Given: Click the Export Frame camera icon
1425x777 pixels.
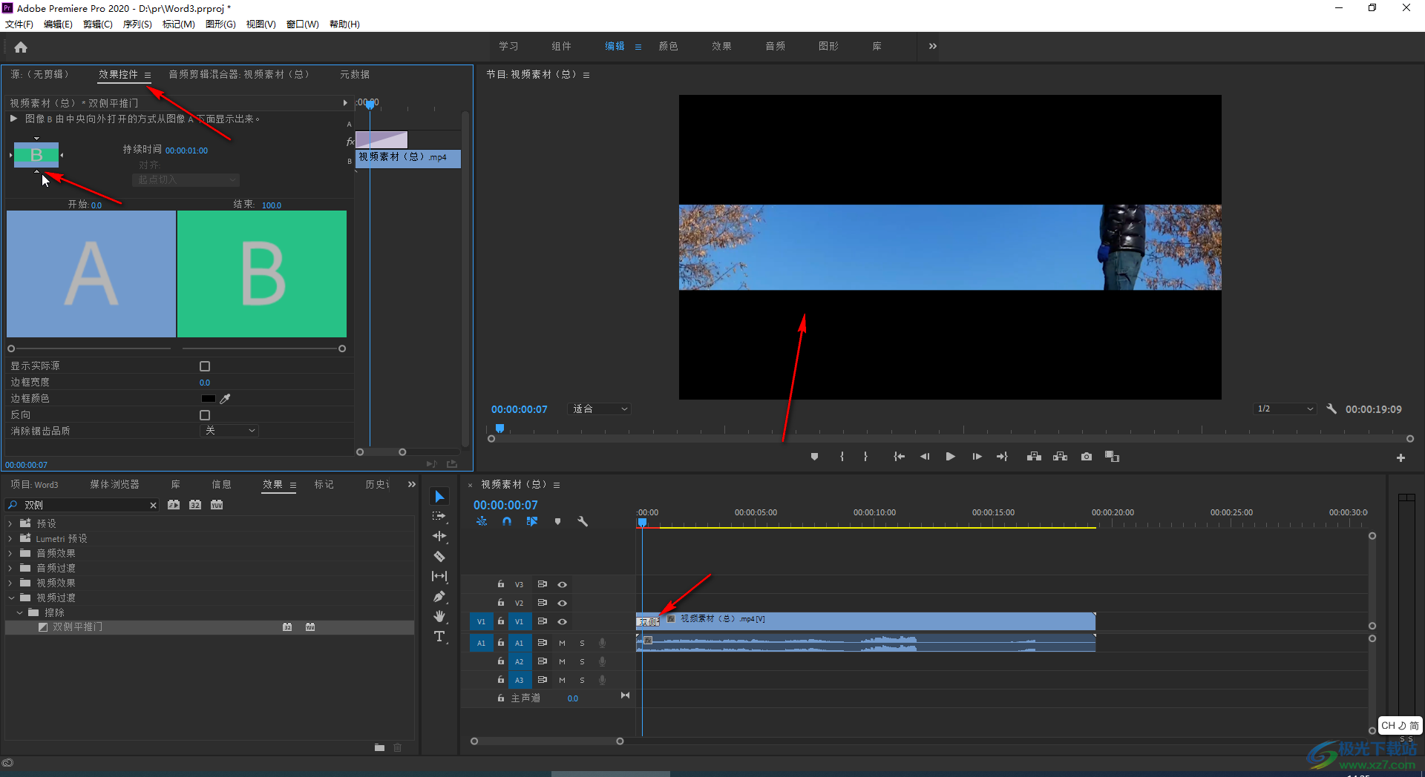Looking at the screenshot, I should [x=1086, y=457].
